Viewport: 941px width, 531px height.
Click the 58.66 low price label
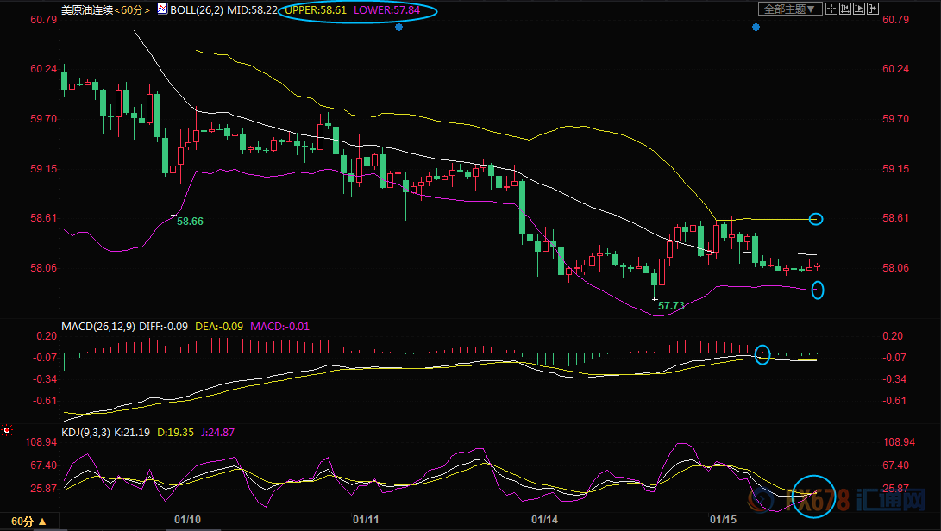190,222
